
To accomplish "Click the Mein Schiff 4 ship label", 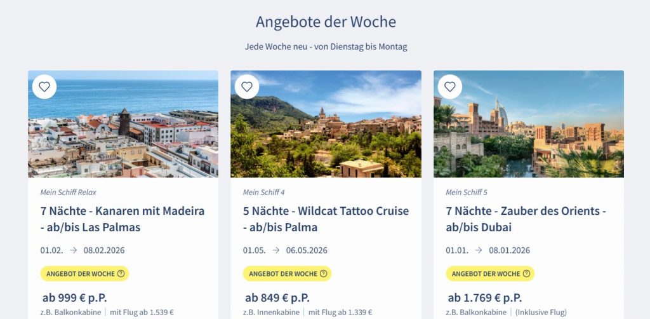I will [264, 192].
